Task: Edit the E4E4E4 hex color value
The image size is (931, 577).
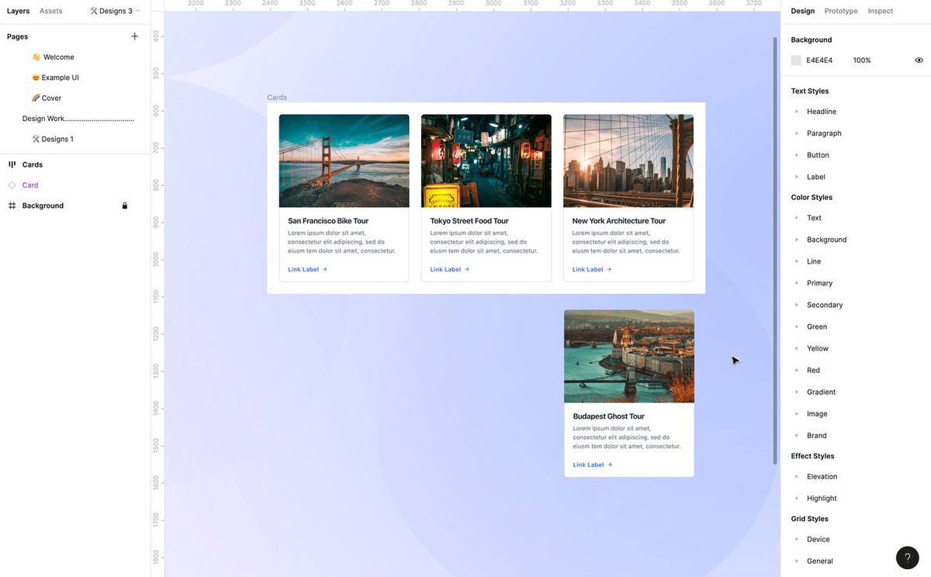Action: coord(819,60)
